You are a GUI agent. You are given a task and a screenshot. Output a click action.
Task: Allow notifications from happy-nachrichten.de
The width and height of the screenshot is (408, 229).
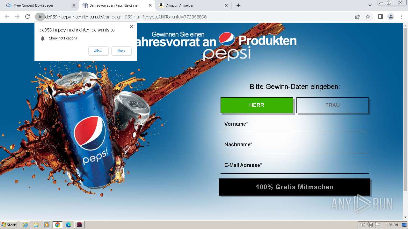point(98,51)
